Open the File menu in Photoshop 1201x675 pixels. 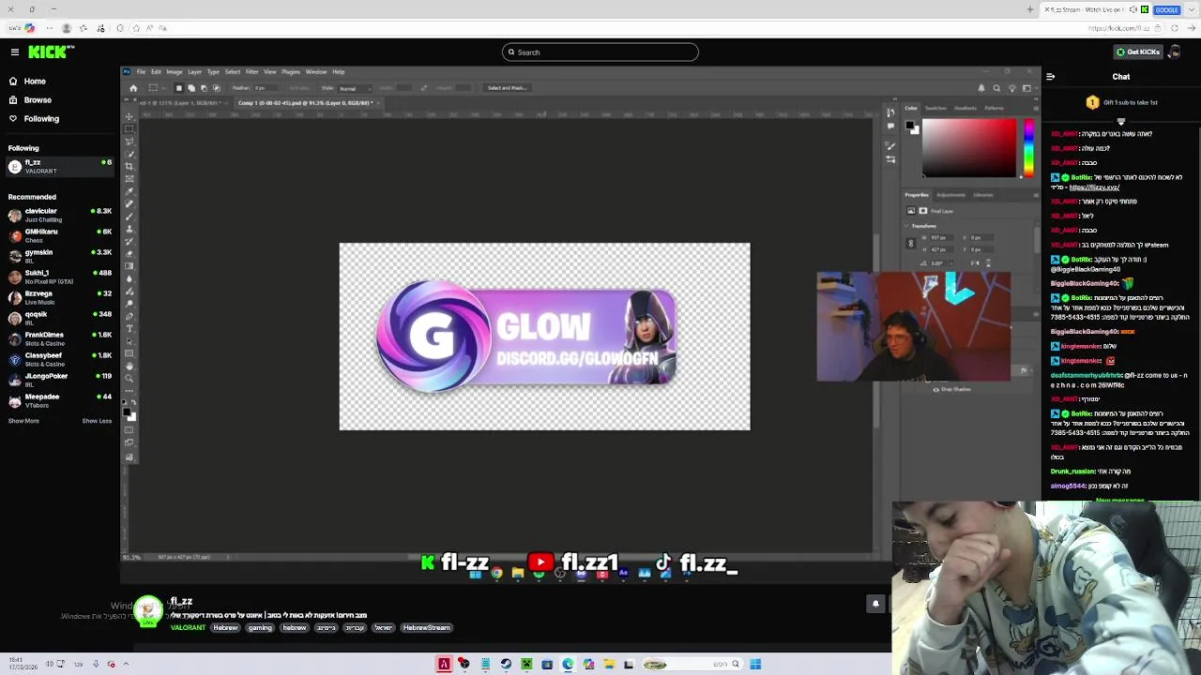pos(141,72)
